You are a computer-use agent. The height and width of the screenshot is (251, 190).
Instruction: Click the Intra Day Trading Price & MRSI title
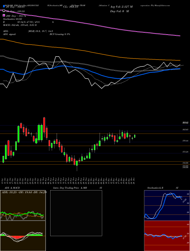(78, 188)
